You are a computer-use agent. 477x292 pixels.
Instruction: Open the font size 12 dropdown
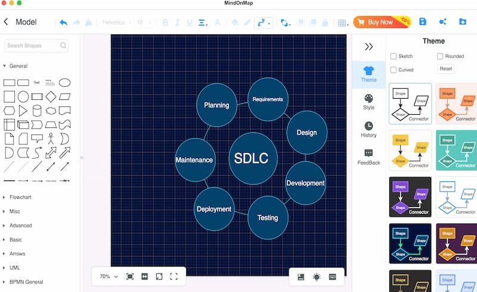click(143, 23)
